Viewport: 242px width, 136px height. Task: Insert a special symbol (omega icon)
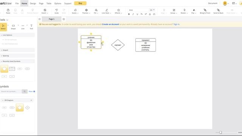(x=154, y=14)
